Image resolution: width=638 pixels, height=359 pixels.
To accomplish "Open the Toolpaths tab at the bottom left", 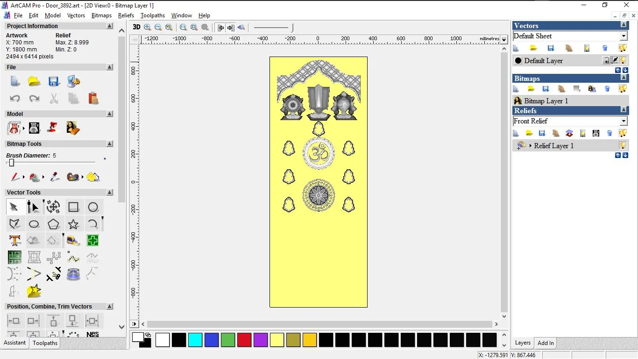I will point(45,343).
